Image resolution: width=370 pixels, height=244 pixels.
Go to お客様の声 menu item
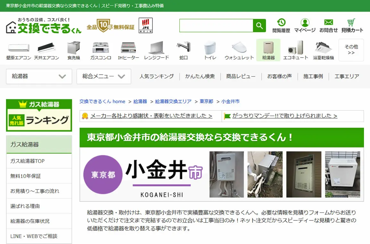[279, 76]
